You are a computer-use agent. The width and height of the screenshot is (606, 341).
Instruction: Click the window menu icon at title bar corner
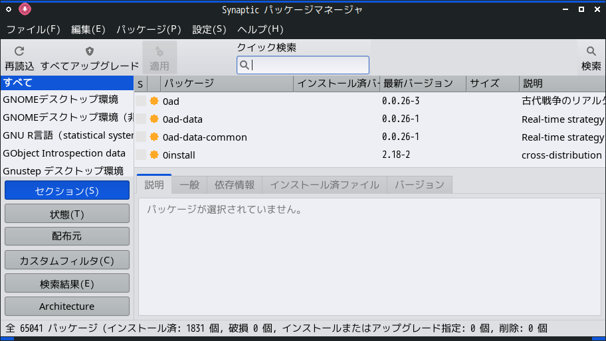(x=9, y=9)
